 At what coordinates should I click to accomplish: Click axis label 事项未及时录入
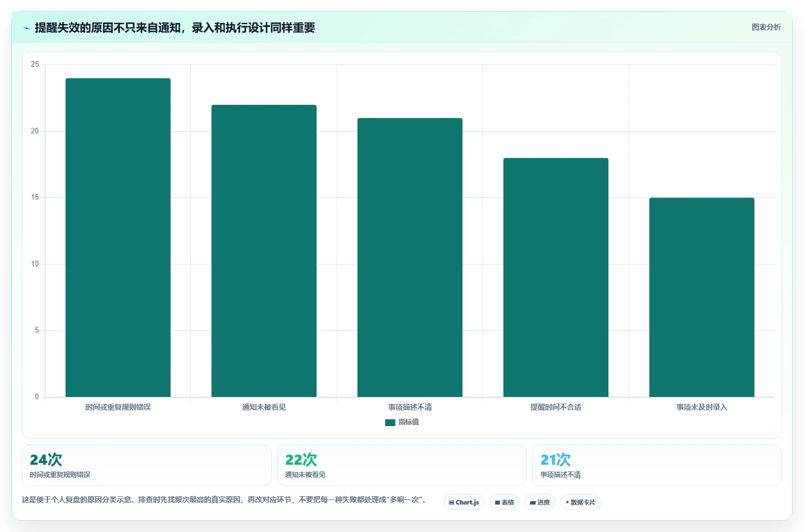[702, 407]
